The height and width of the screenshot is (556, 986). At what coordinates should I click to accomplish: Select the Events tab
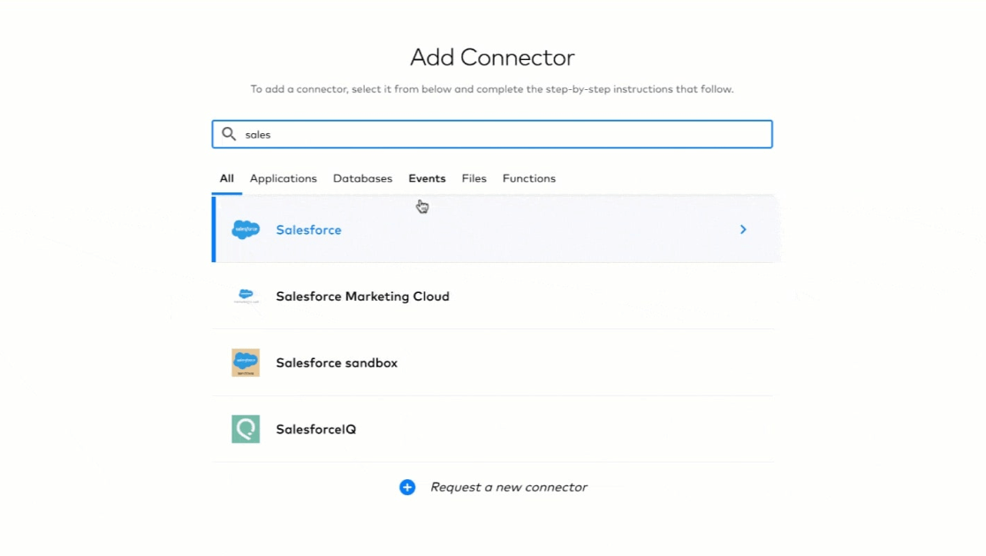pos(427,178)
